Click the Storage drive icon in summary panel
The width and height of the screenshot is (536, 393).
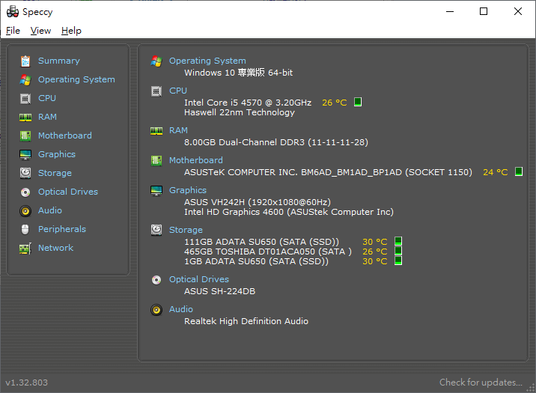click(x=156, y=230)
